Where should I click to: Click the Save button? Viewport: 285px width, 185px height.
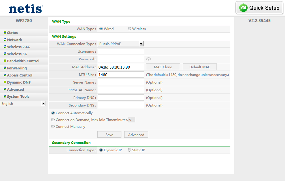(x=109, y=135)
